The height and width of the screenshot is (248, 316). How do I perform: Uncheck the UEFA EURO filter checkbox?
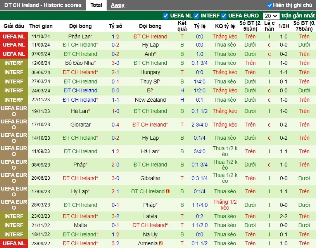(224, 16)
